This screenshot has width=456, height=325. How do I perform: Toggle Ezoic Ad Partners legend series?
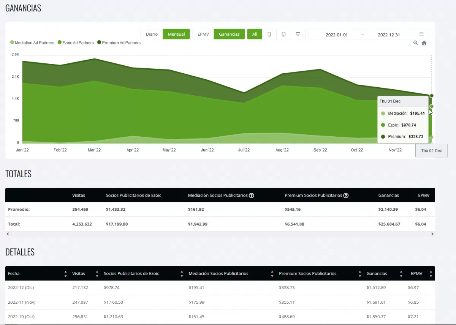tap(75, 43)
